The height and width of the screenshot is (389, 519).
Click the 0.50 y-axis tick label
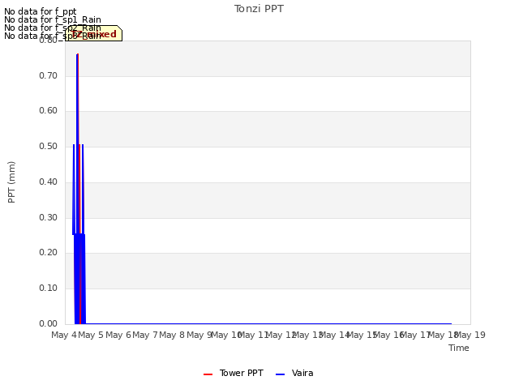(x=48, y=146)
